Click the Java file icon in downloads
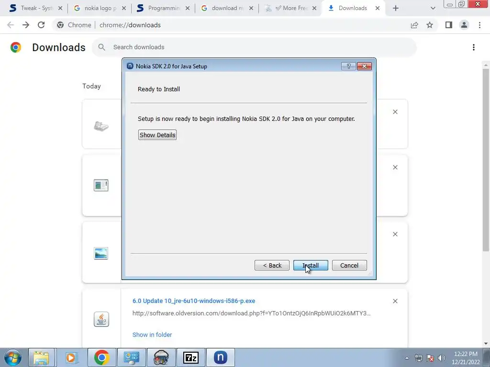The image size is (490, 367). [x=101, y=319]
